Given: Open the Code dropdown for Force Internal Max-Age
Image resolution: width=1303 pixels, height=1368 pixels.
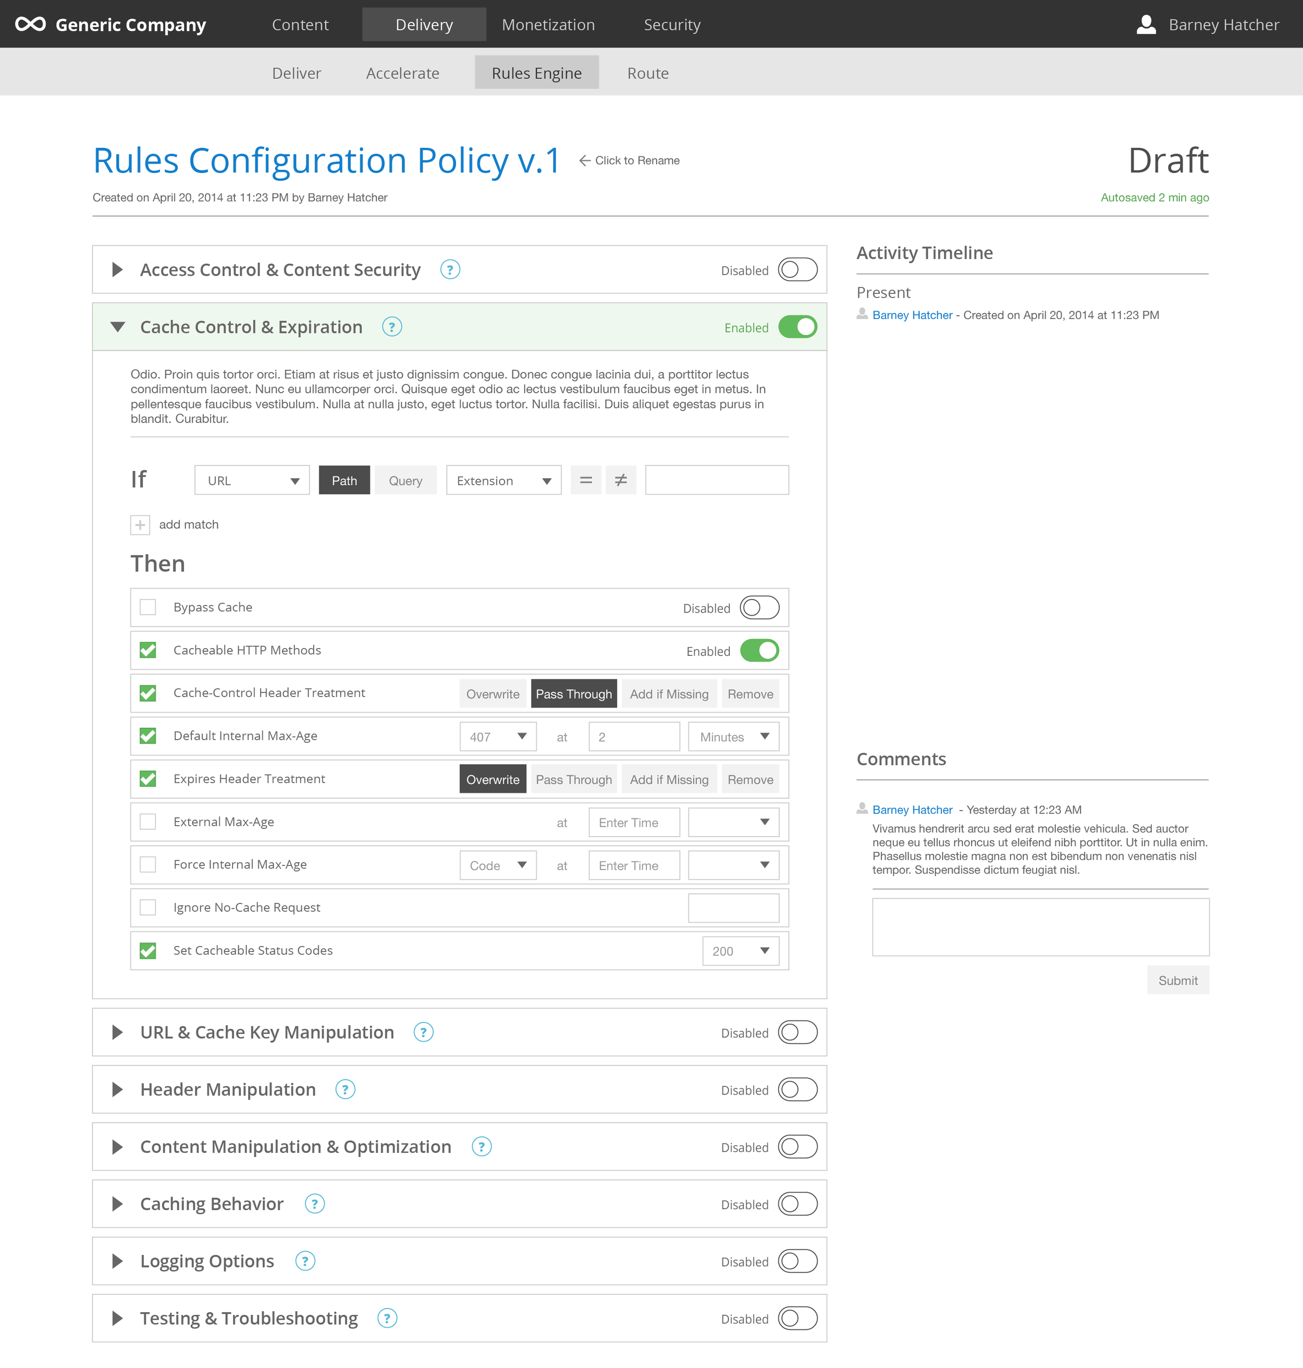Looking at the screenshot, I should (x=498, y=865).
